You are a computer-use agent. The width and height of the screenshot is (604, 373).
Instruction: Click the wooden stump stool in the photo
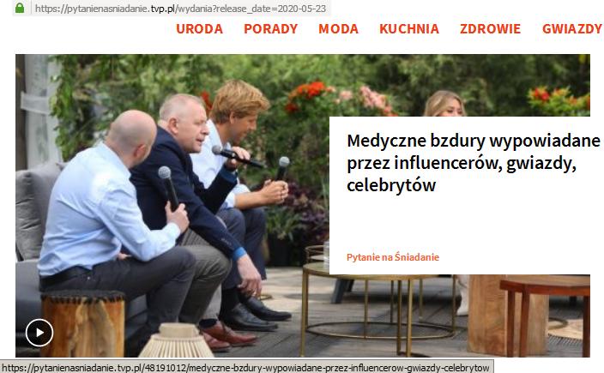tap(83, 323)
